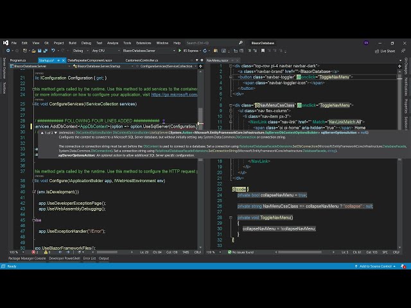Image resolution: width=411 pixels, height=308 pixels.
Task: Click the NavMenu editor horizontal scrollbar
Action: [300, 252]
